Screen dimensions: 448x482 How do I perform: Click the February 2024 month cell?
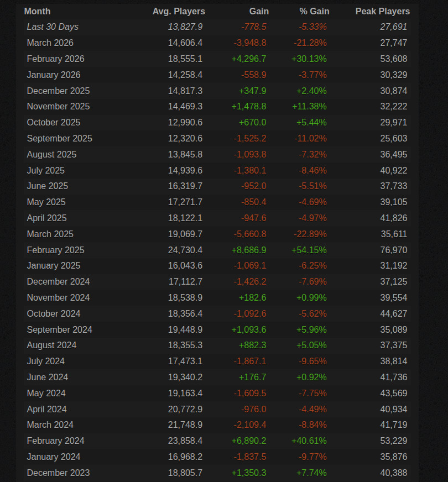point(56,441)
